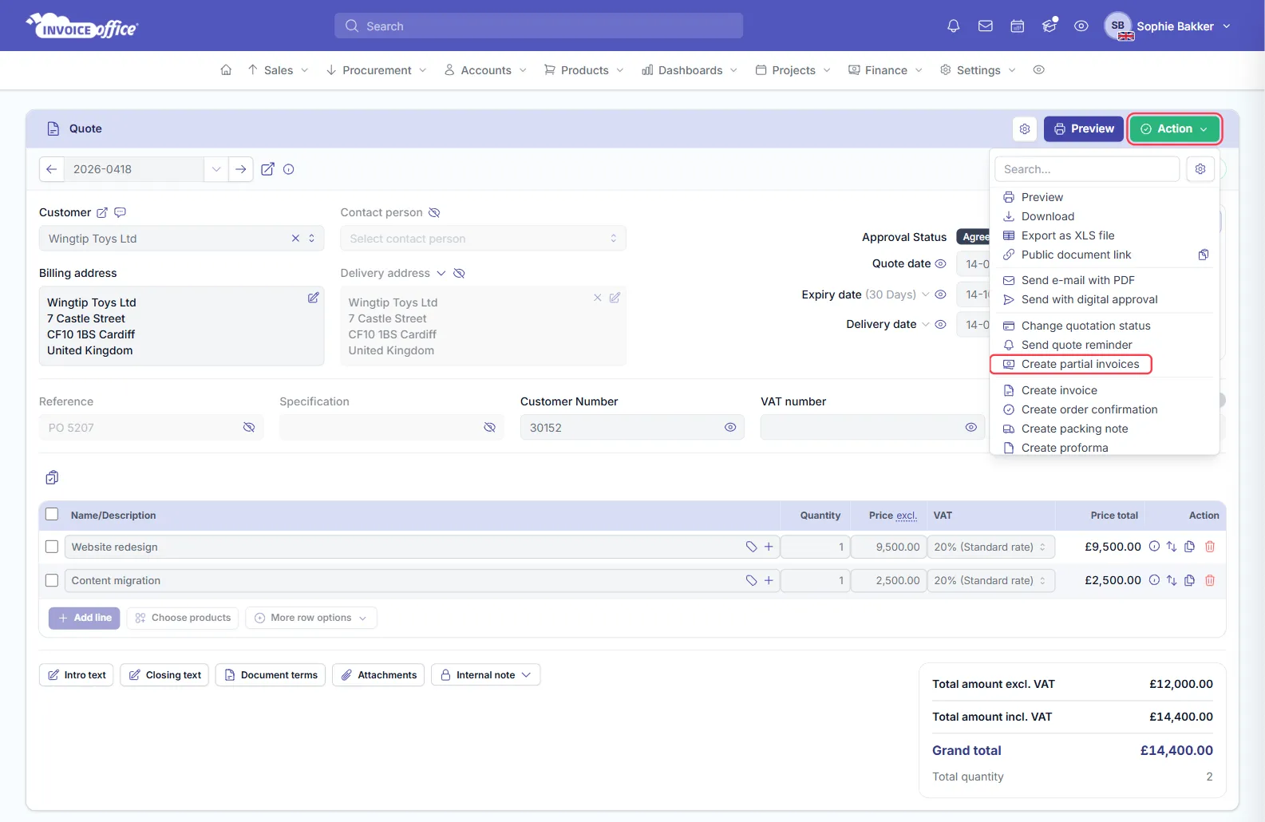
Task: Click the tag icon on Website redesign row
Action: point(751,547)
